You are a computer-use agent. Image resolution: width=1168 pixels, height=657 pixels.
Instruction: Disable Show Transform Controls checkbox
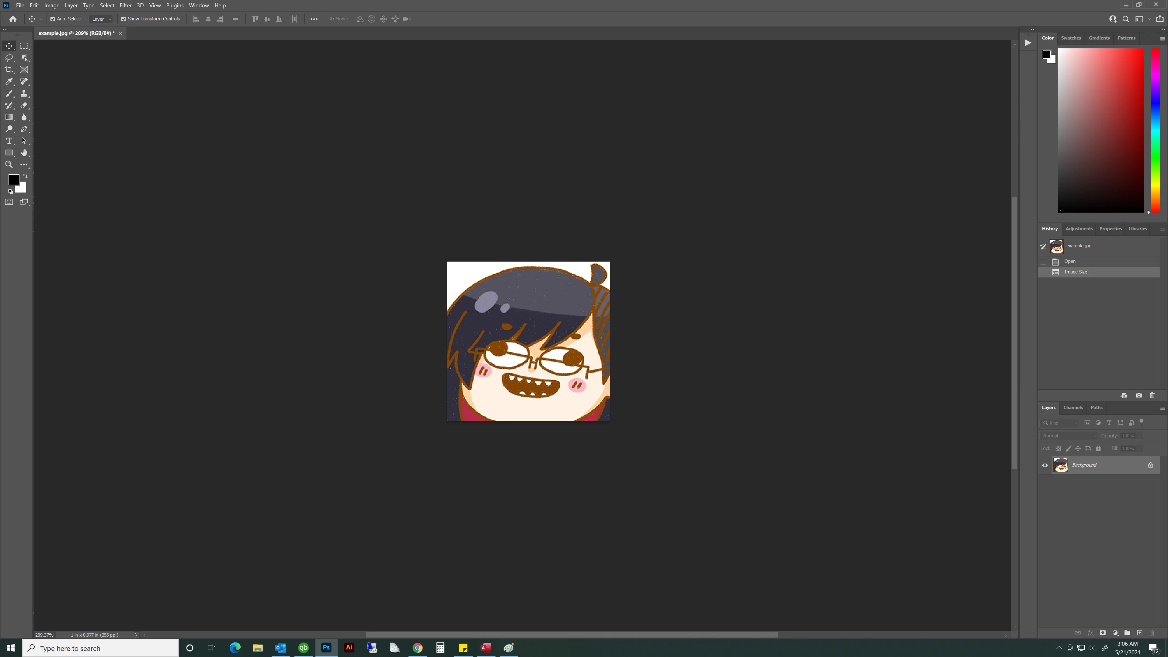[123, 19]
